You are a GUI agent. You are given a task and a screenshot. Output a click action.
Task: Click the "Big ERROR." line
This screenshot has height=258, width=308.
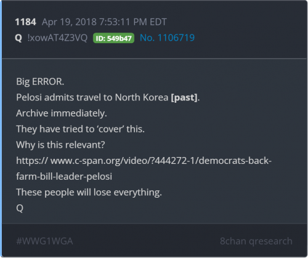click(x=40, y=82)
